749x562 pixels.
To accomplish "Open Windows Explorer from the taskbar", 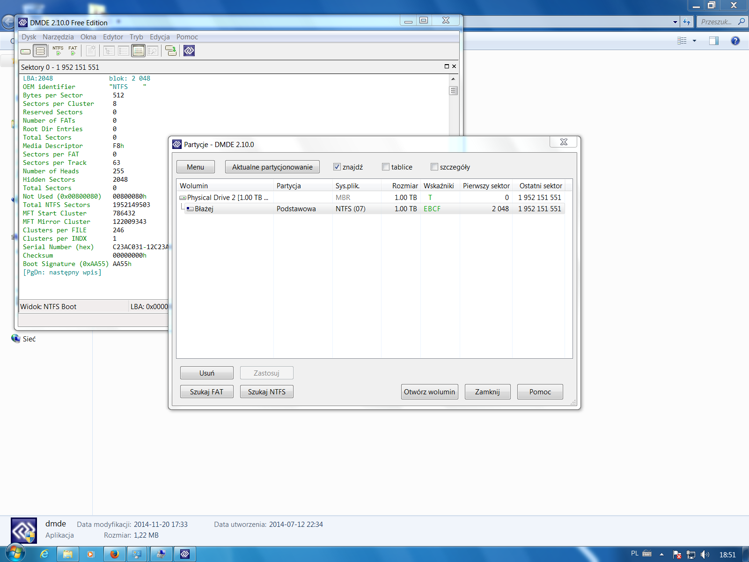I will (x=68, y=555).
